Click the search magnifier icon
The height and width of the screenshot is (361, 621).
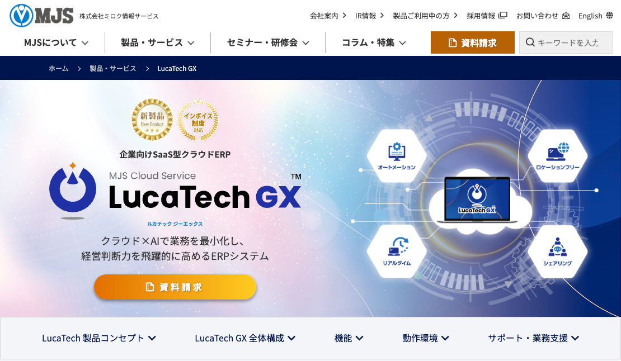tap(530, 42)
